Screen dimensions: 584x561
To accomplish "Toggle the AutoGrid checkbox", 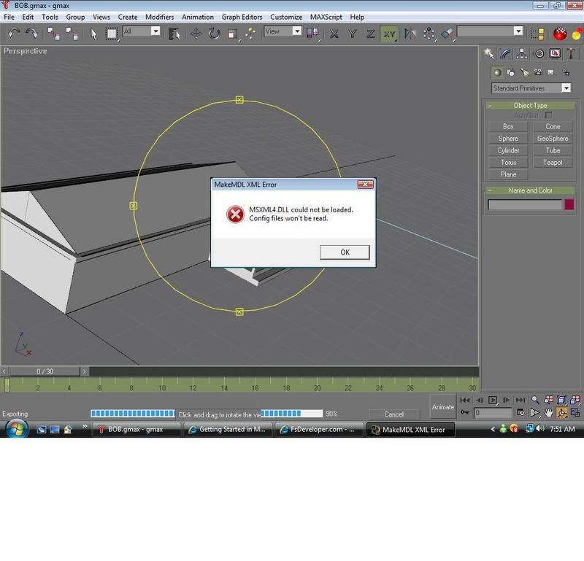I will [x=548, y=115].
